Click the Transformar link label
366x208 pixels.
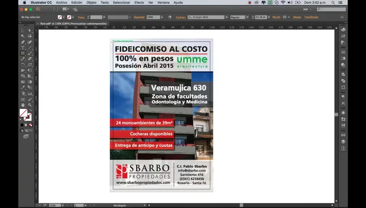pos(312,17)
